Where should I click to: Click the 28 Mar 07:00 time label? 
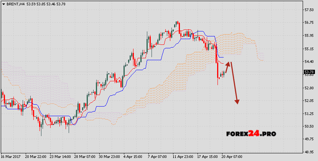[x=84, y=157]
